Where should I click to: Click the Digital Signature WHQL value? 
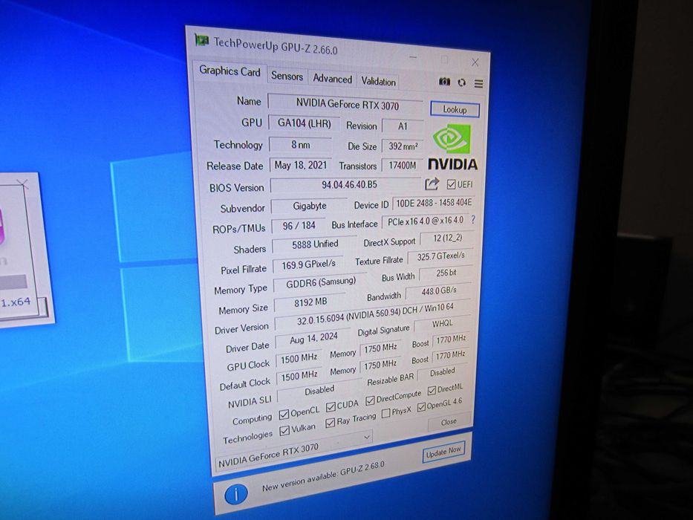tap(442, 324)
